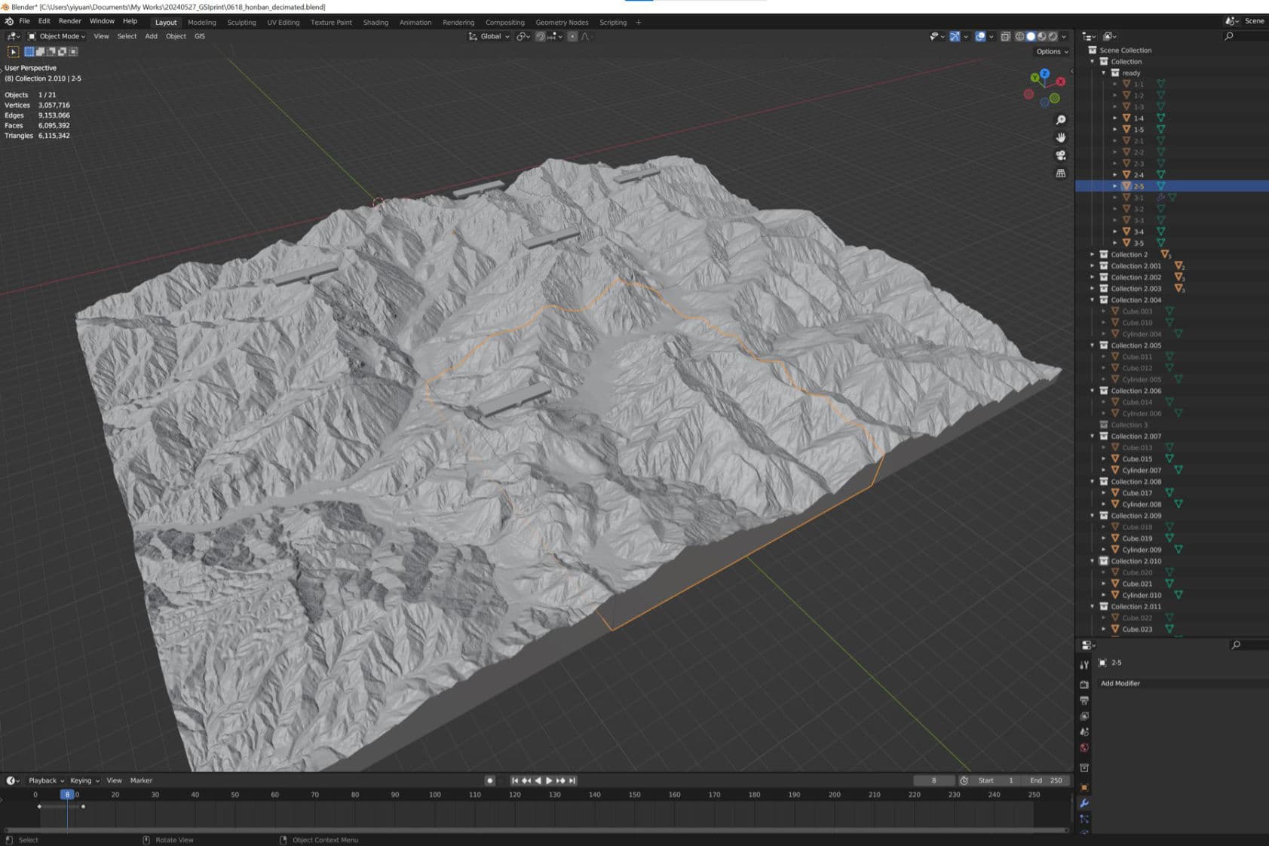Choose the subtract selection mode icon
The image size is (1269, 846).
click(51, 51)
